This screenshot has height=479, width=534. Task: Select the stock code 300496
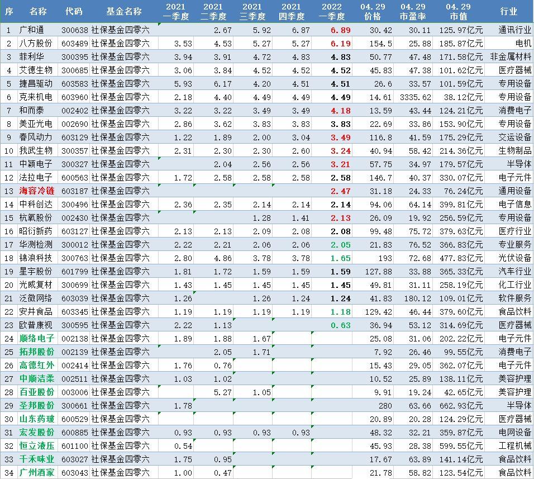pos(75,205)
